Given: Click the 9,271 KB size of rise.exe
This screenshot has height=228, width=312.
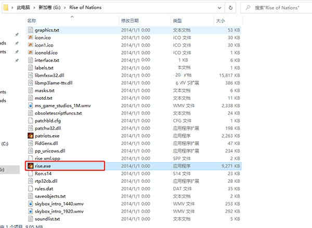Looking at the screenshot, I should pyautogui.click(x=230, y=166).
